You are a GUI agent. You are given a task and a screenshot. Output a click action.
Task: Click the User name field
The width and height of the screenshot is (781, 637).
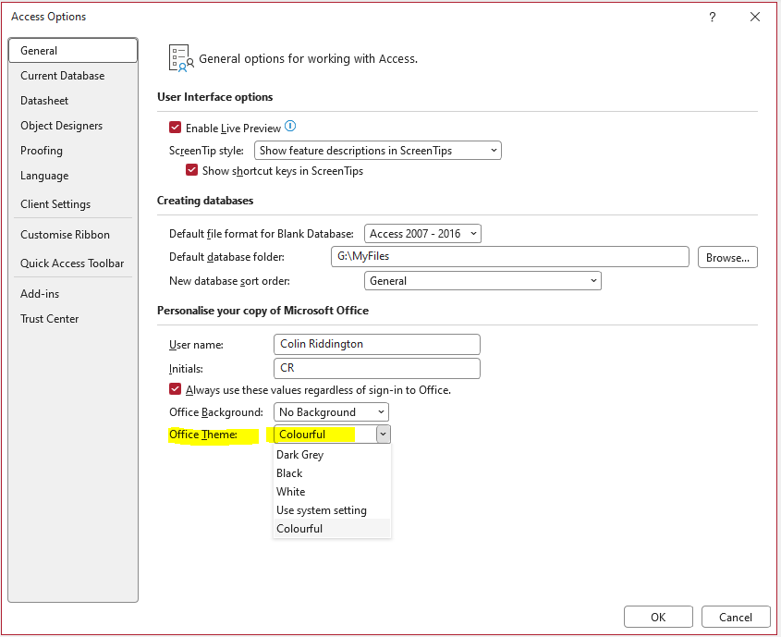376,344
